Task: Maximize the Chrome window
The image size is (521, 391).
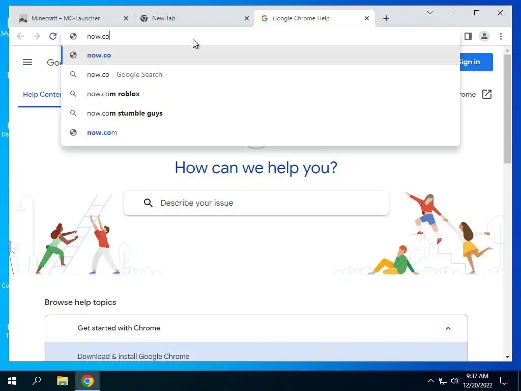Action: click(x=477, y=13)
